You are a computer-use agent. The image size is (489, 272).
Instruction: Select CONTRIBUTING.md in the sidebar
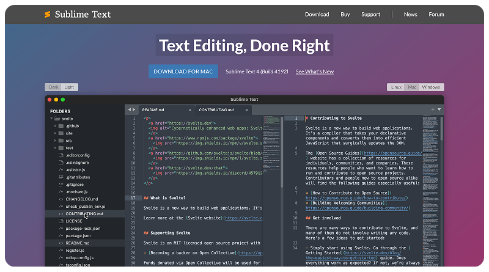coord(84,214)
